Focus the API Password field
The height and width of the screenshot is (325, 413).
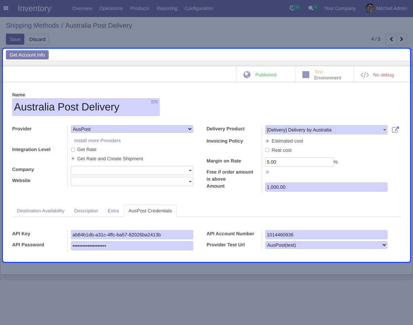pyautogui.click(x=132, y=246)
